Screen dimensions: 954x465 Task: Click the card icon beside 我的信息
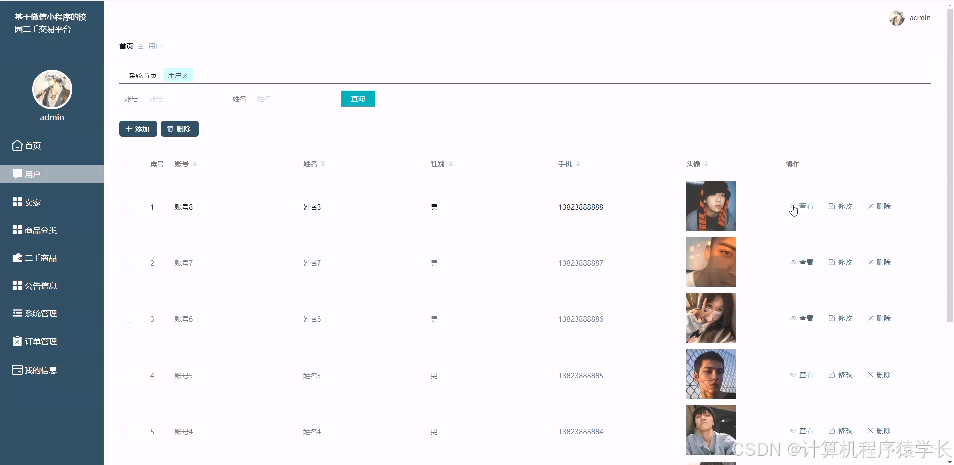click(17, 370)
